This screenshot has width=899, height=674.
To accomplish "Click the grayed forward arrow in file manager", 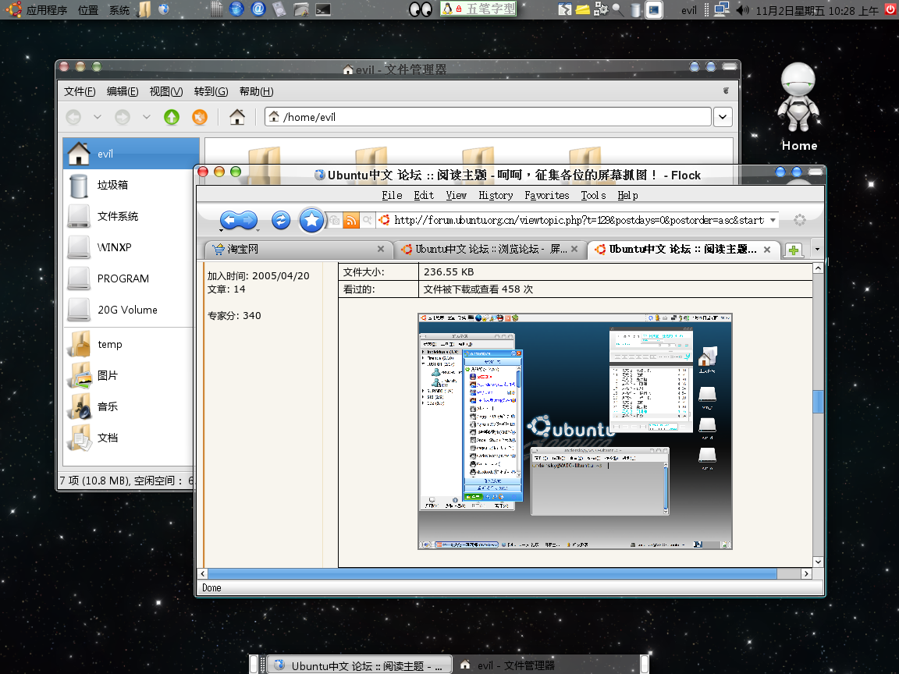I will click(122, 117).
